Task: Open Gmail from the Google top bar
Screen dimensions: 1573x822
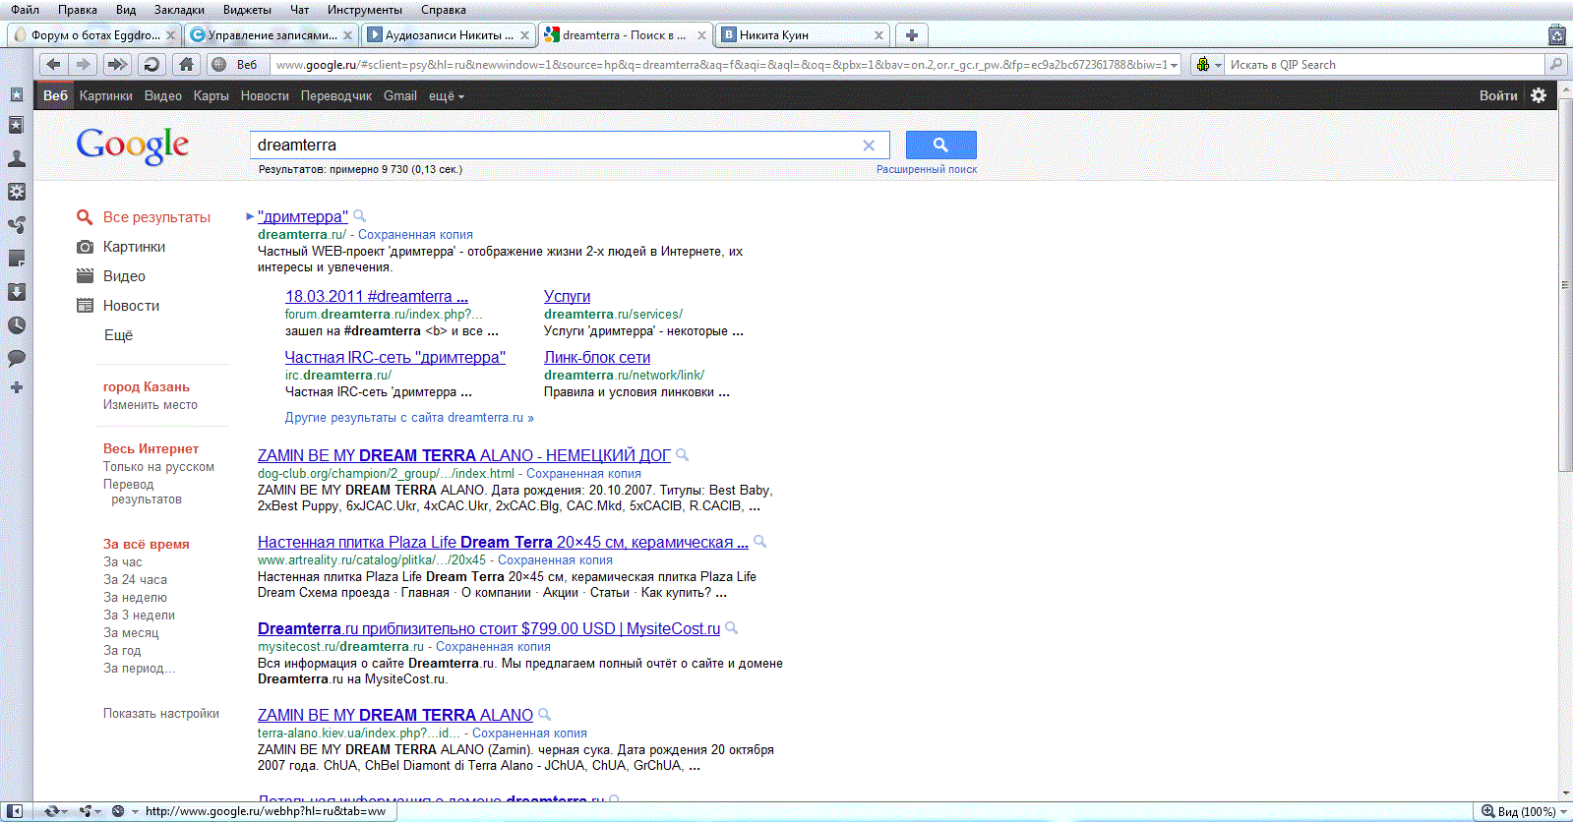Action: [400, 96]
